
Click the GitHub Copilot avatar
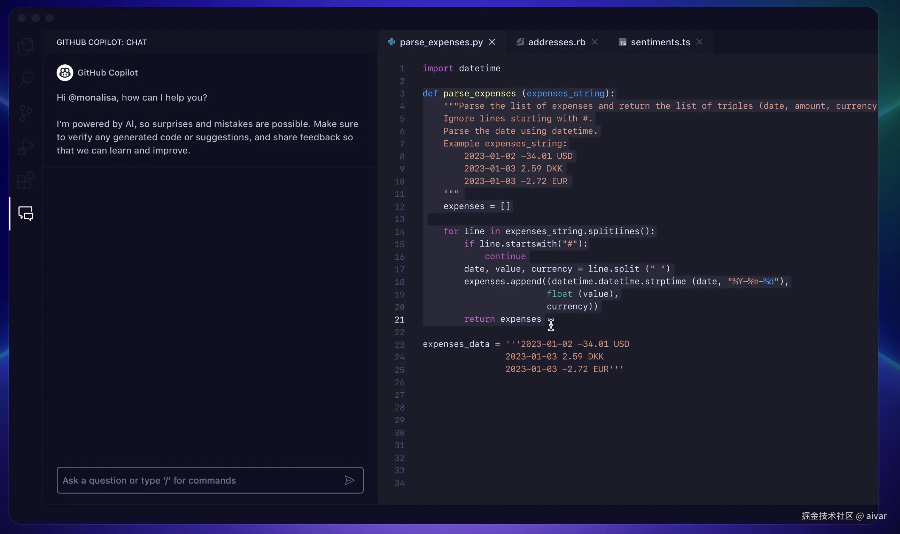pyautogui.click(x=65, y=72)
